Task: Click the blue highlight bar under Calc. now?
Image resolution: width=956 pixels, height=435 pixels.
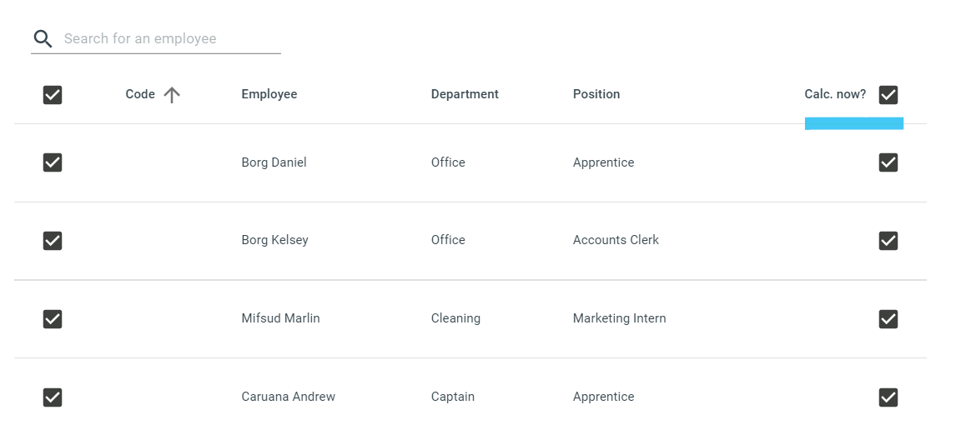Action: click(x=853, y=123)
